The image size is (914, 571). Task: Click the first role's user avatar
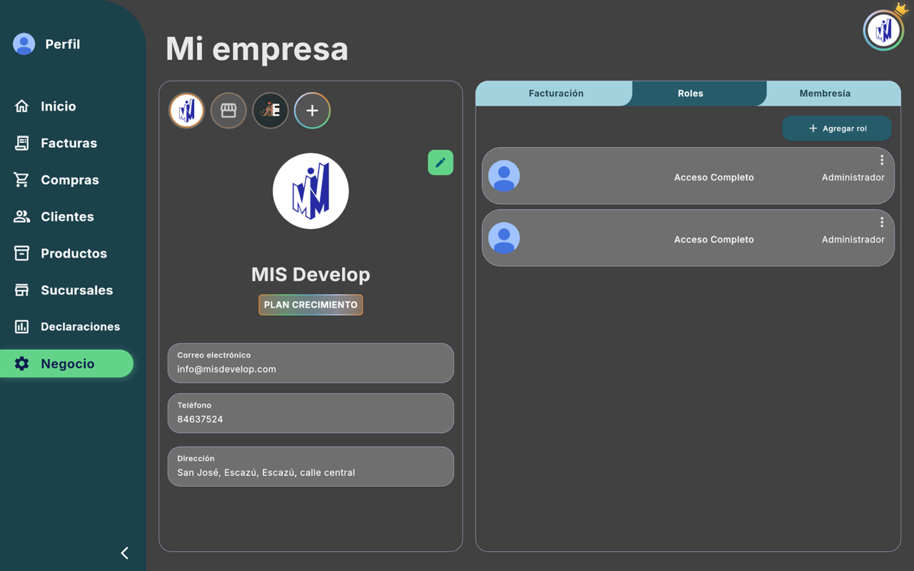[504, 176]
